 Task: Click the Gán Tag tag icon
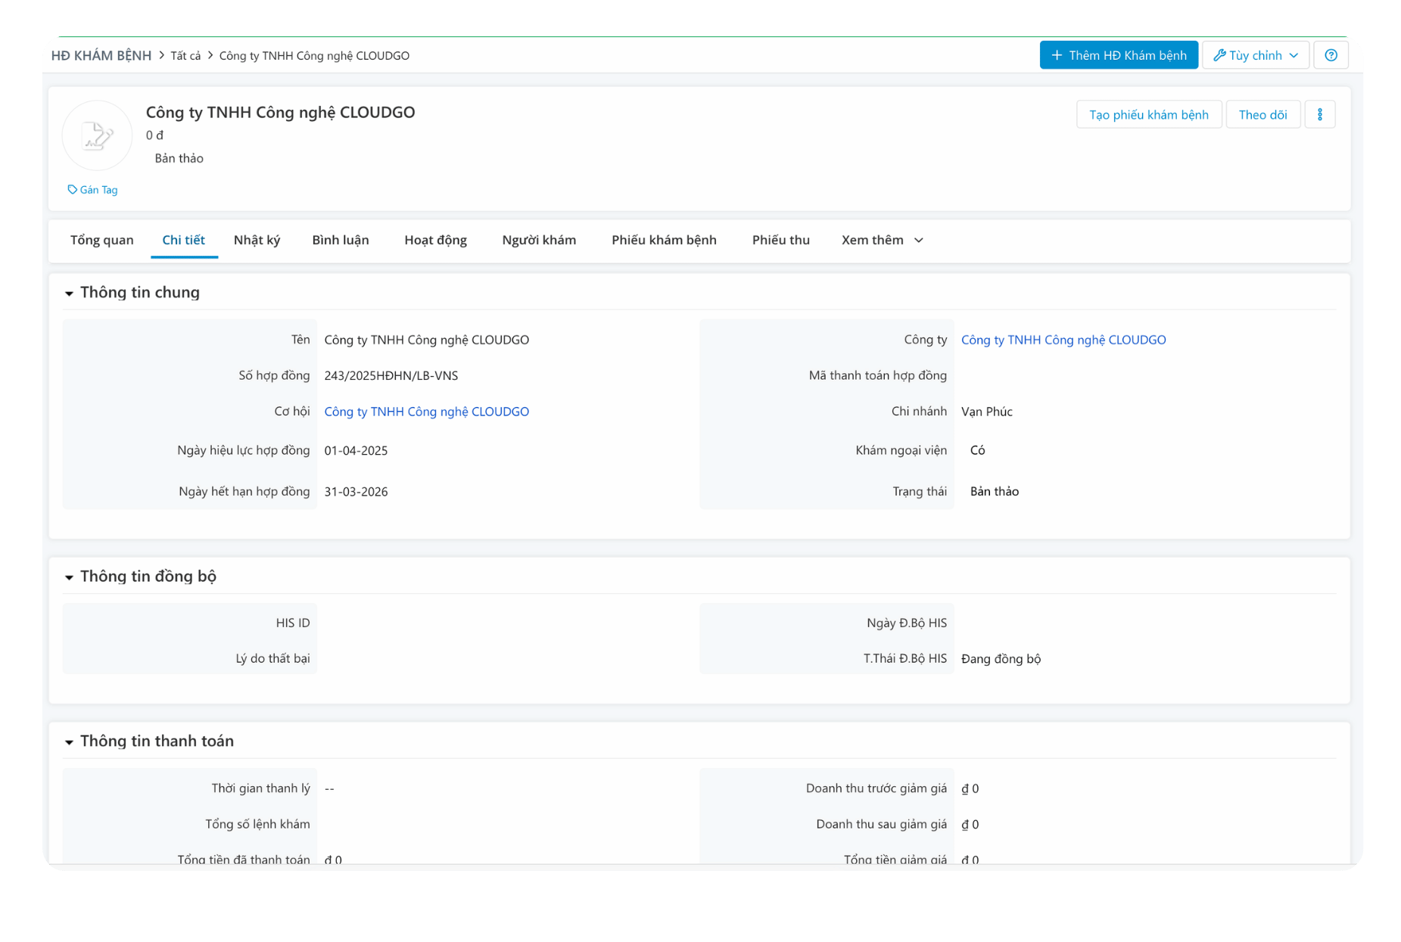point(73,190)
